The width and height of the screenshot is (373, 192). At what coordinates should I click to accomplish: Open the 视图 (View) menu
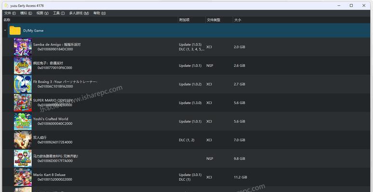(x=42, y=13)
